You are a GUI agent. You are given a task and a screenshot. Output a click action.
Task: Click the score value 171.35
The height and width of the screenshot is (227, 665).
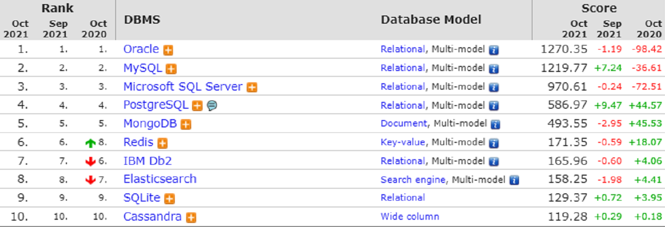(568, 142)
